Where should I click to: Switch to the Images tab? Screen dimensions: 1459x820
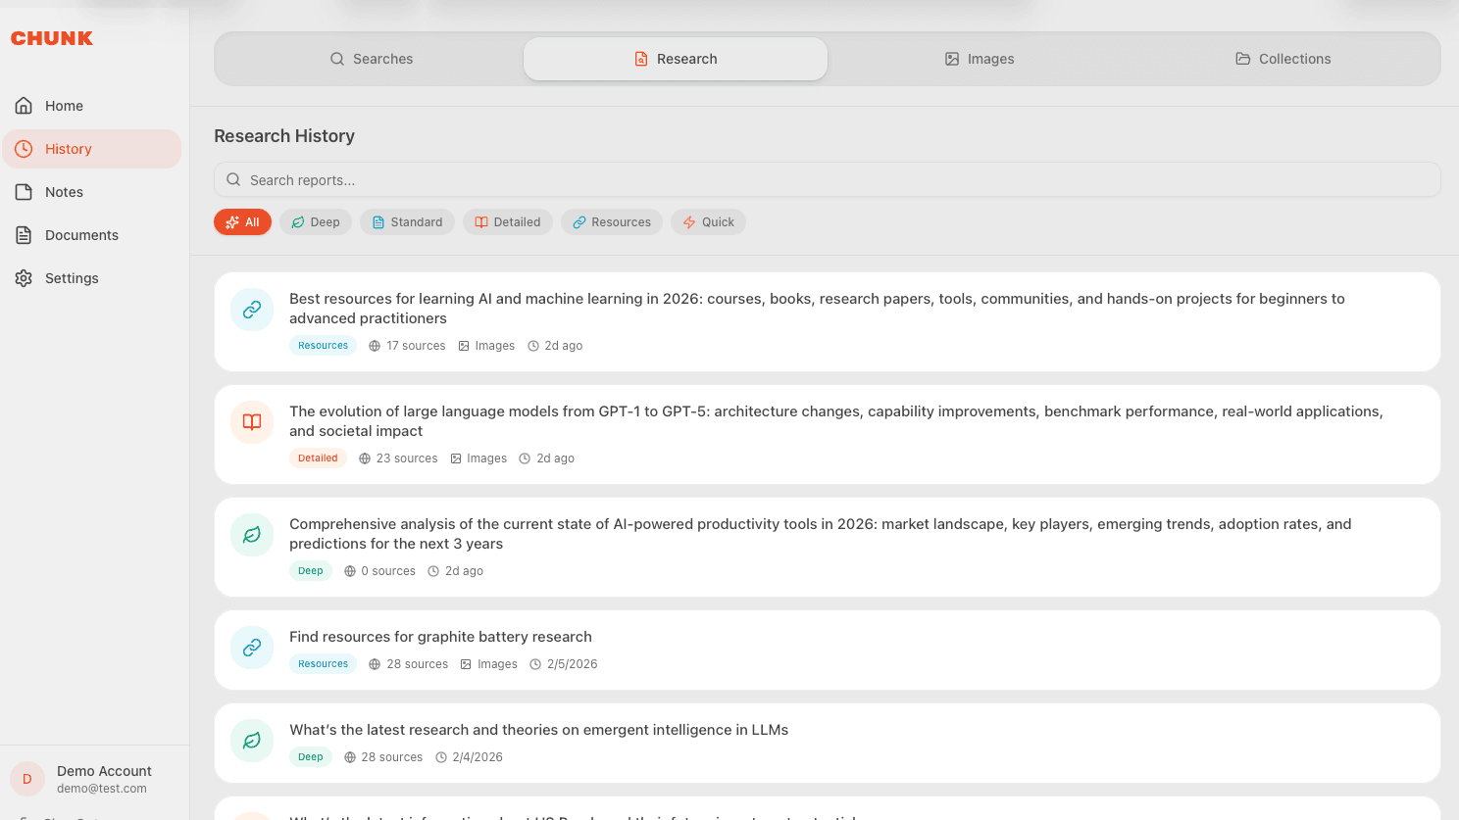(x=979, y=59)
